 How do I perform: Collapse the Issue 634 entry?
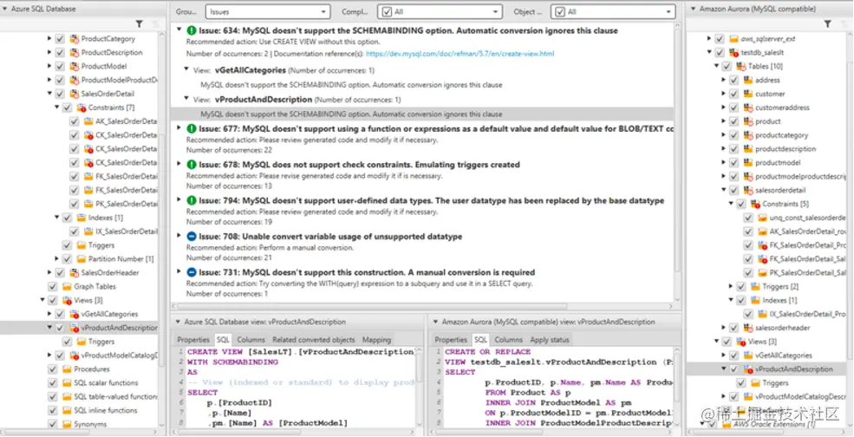click(x=179, y=30)
